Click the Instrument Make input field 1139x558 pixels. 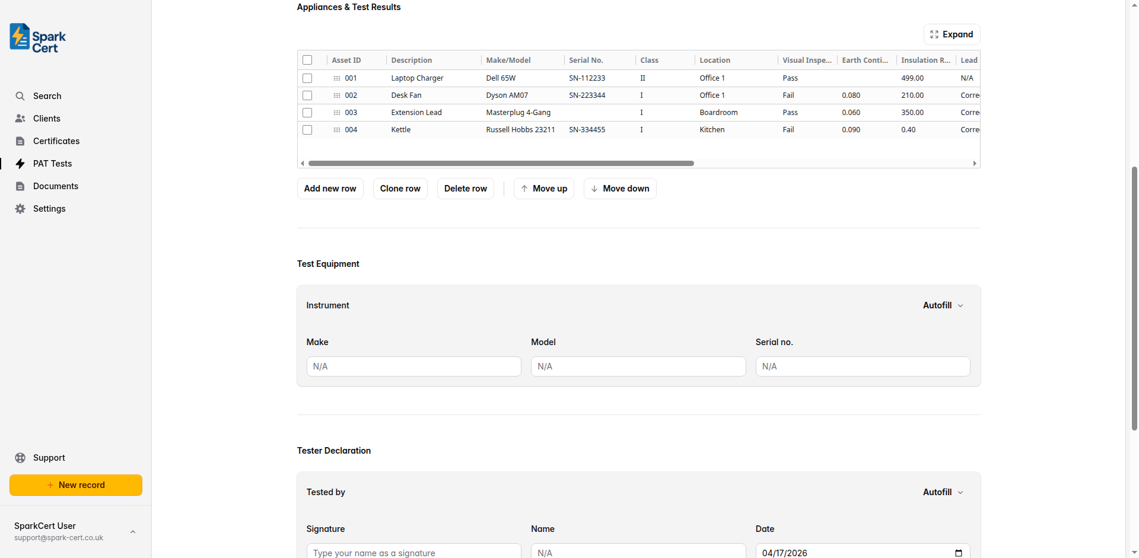[x=414, y=366]
